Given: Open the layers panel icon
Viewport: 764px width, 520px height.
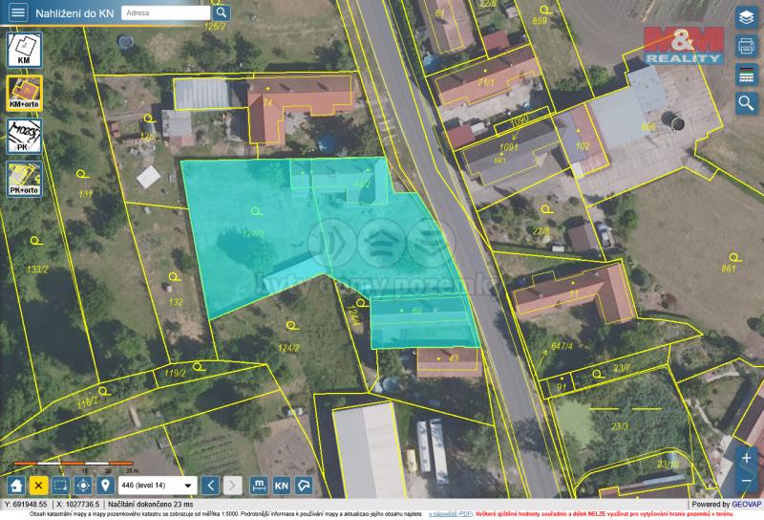Looking at the screenshot, I should point(746,17).
